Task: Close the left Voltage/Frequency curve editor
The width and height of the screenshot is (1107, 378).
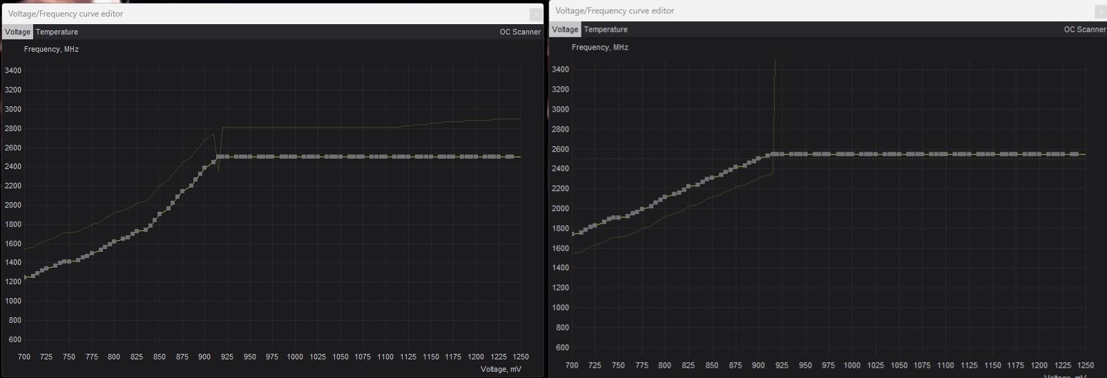Action: [x=536, y=14]
